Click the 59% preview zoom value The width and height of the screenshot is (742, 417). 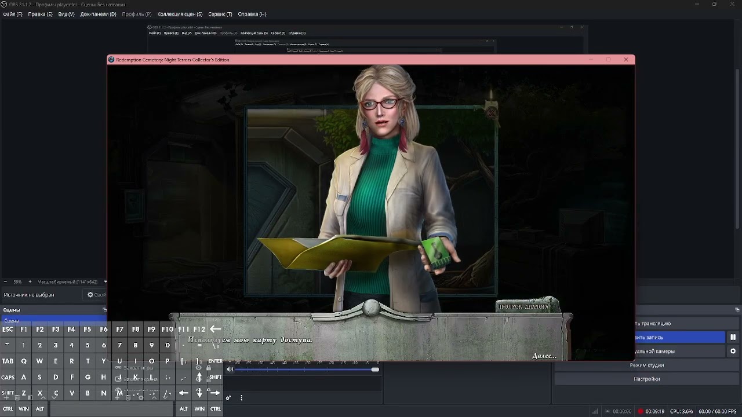pyautogui.click(x=17, y=282)
